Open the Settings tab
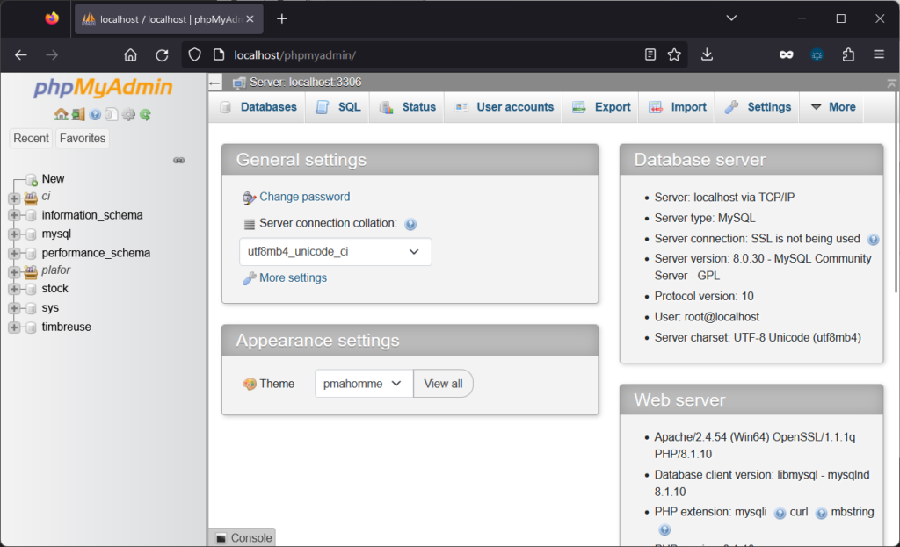 tap(758, 107)
